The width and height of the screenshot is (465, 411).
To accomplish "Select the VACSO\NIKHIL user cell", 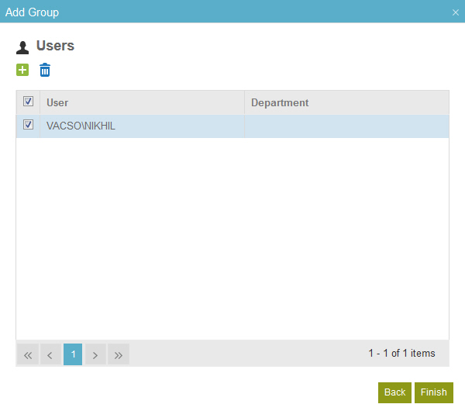I will click(142, 126).
